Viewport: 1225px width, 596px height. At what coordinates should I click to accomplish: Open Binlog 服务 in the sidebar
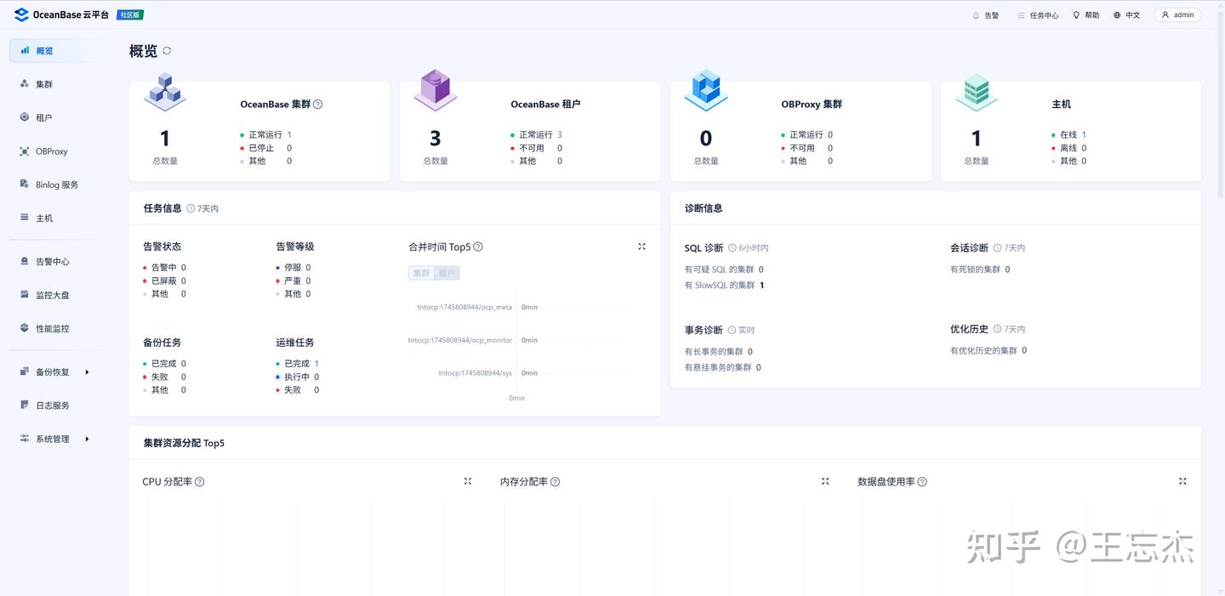click(58, 184)
